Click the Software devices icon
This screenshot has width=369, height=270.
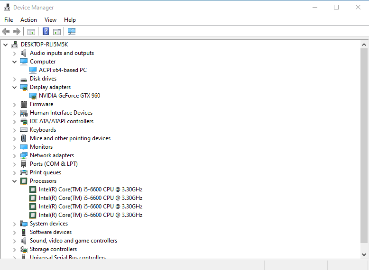pos(24,232)
